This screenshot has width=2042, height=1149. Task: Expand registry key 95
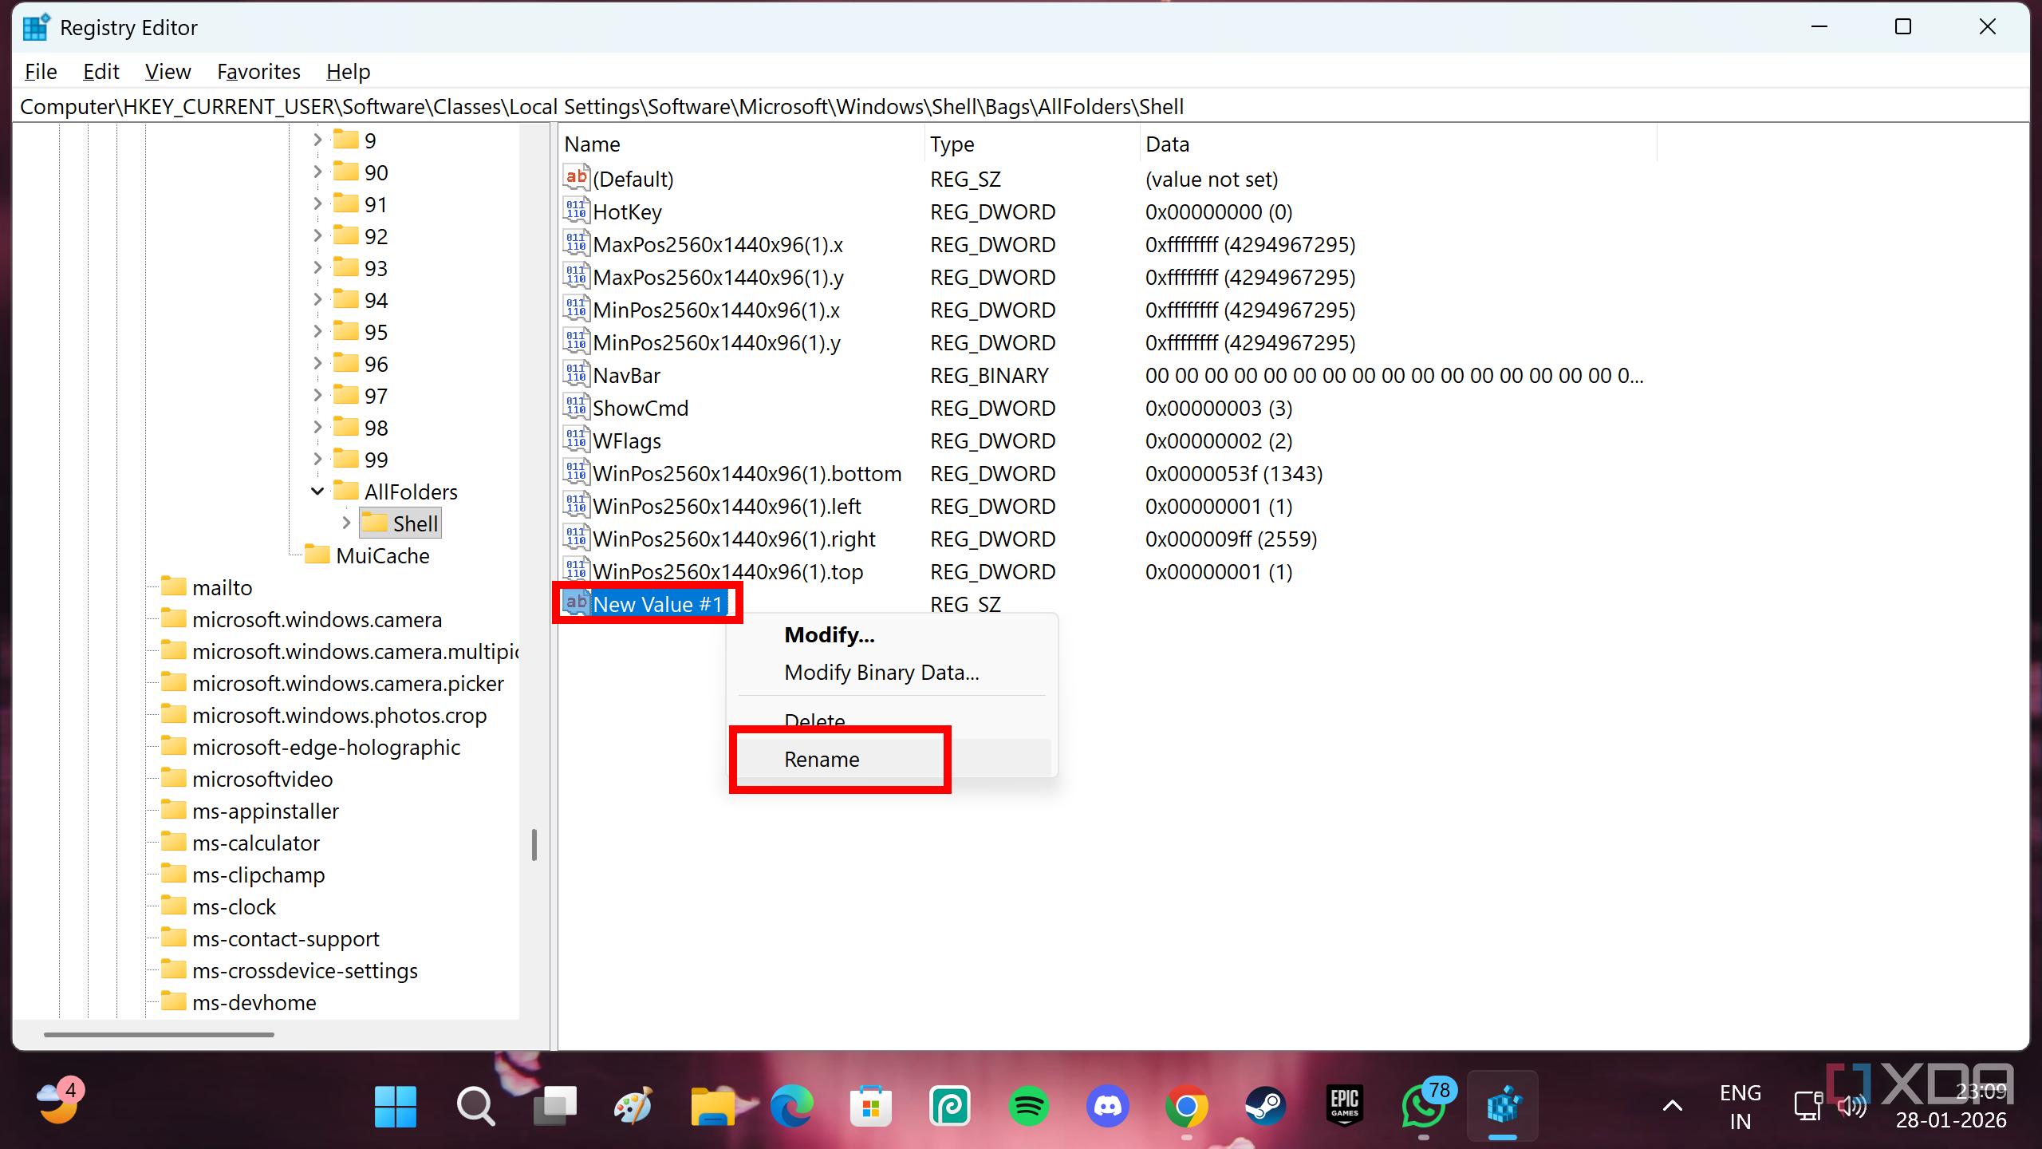(317, 331)
